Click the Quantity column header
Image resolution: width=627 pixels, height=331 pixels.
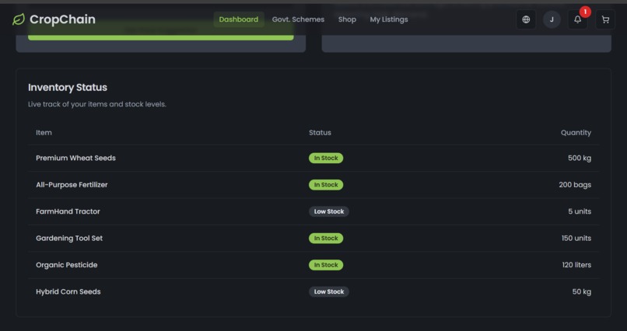tap(576, 133)
